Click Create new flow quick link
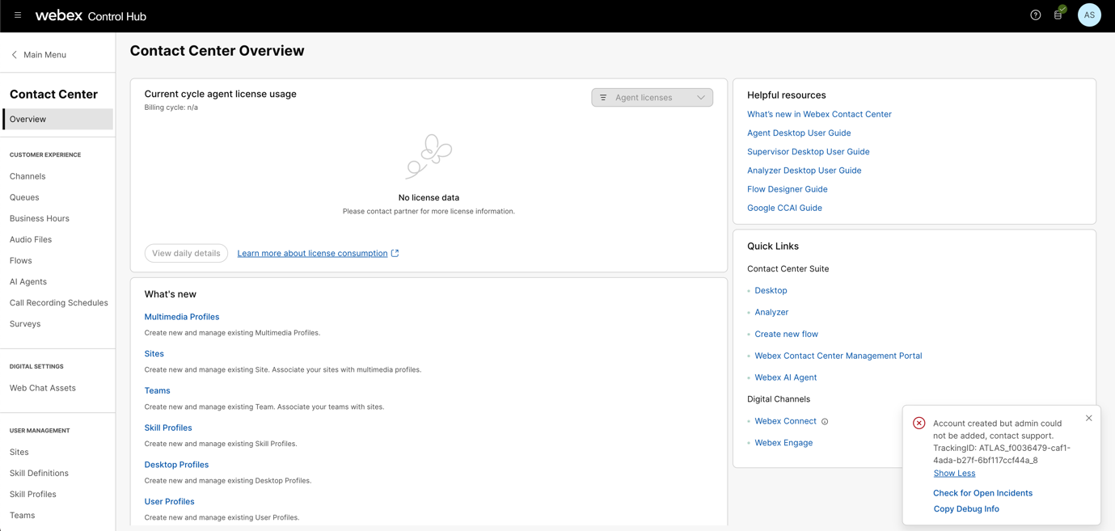This screenshot has height=531, width=1115. (x=786, y=334)
